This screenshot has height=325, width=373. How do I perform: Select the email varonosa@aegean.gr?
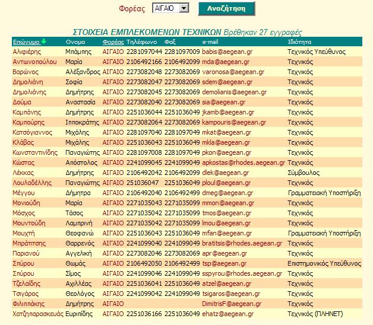233,72
